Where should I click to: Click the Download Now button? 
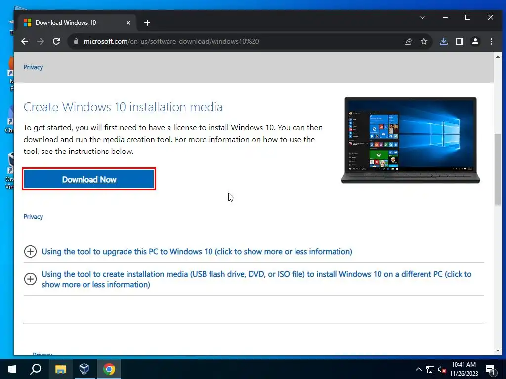coord(89,179)
